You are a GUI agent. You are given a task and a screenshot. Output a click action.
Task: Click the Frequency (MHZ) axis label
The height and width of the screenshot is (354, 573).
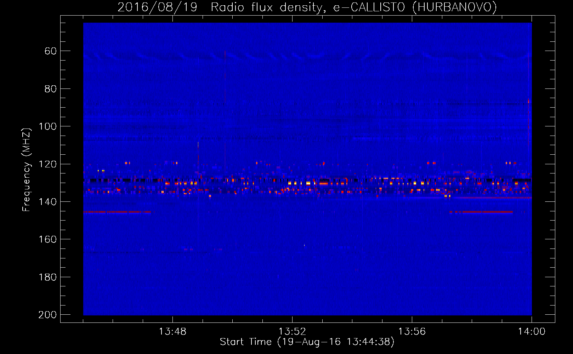click(x=26, y=170)
